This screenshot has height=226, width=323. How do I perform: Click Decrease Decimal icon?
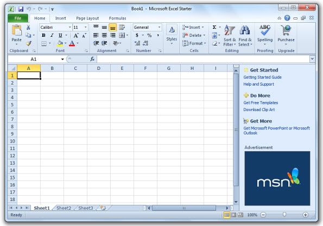click(145, 43)
